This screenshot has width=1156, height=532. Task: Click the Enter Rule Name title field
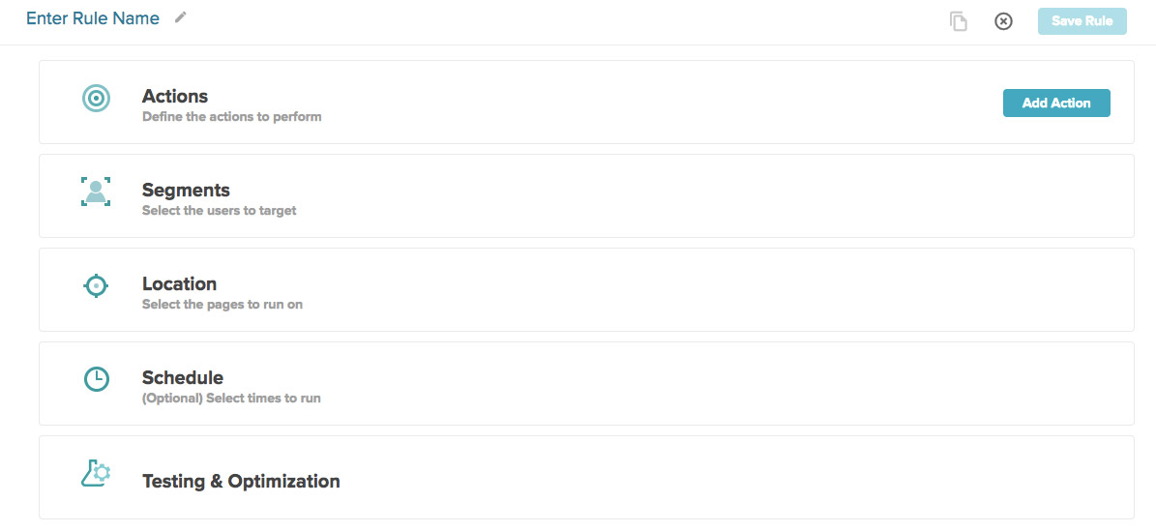coord(93,18)
